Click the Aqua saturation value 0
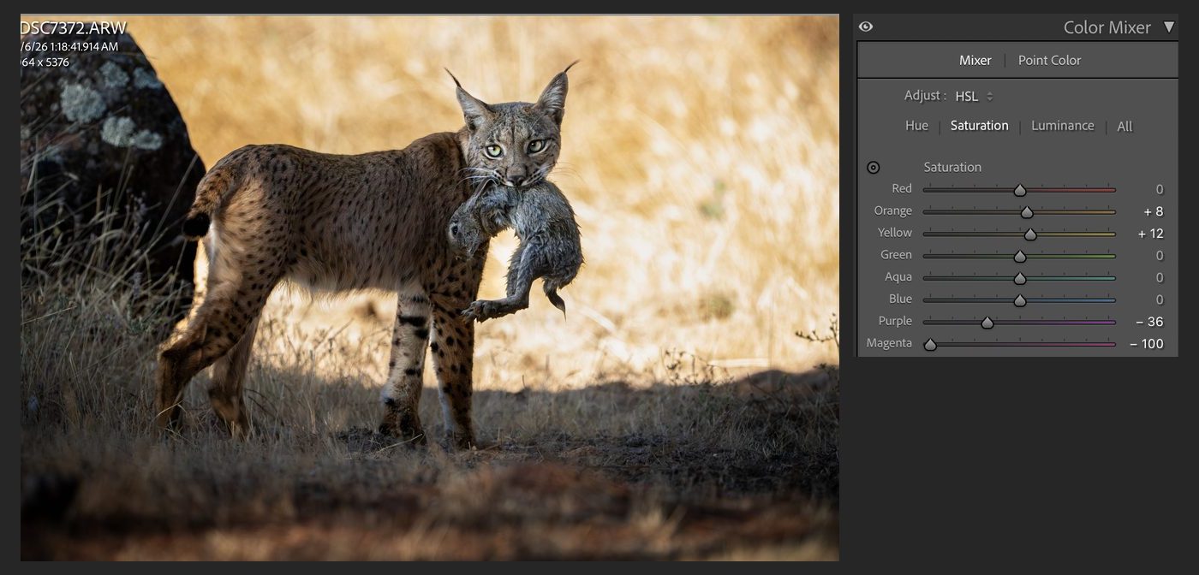 (x=1160, y=277)
